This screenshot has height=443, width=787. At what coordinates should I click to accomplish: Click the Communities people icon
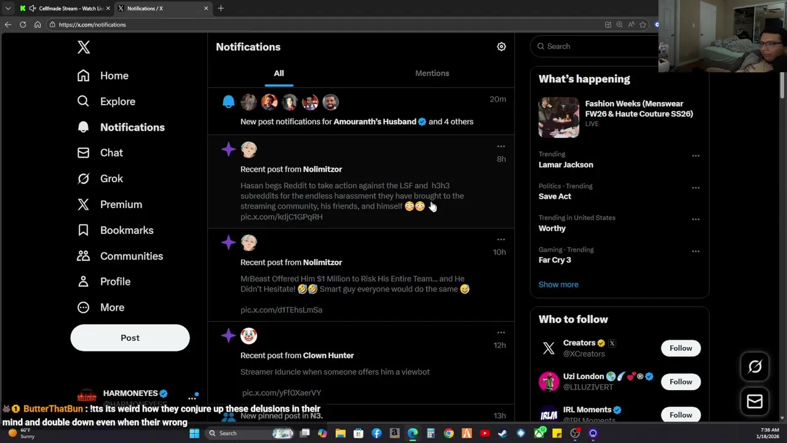(83, 256)
